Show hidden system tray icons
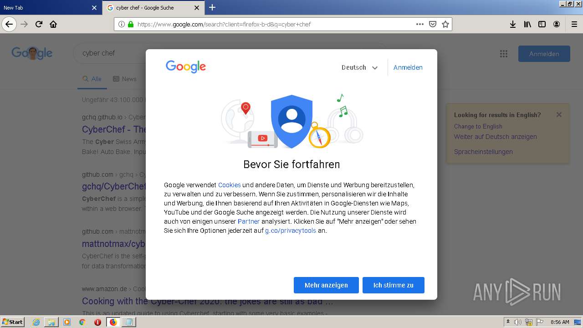Image resolution: width=583 pixels, height=328 pixels. point(508,322)
